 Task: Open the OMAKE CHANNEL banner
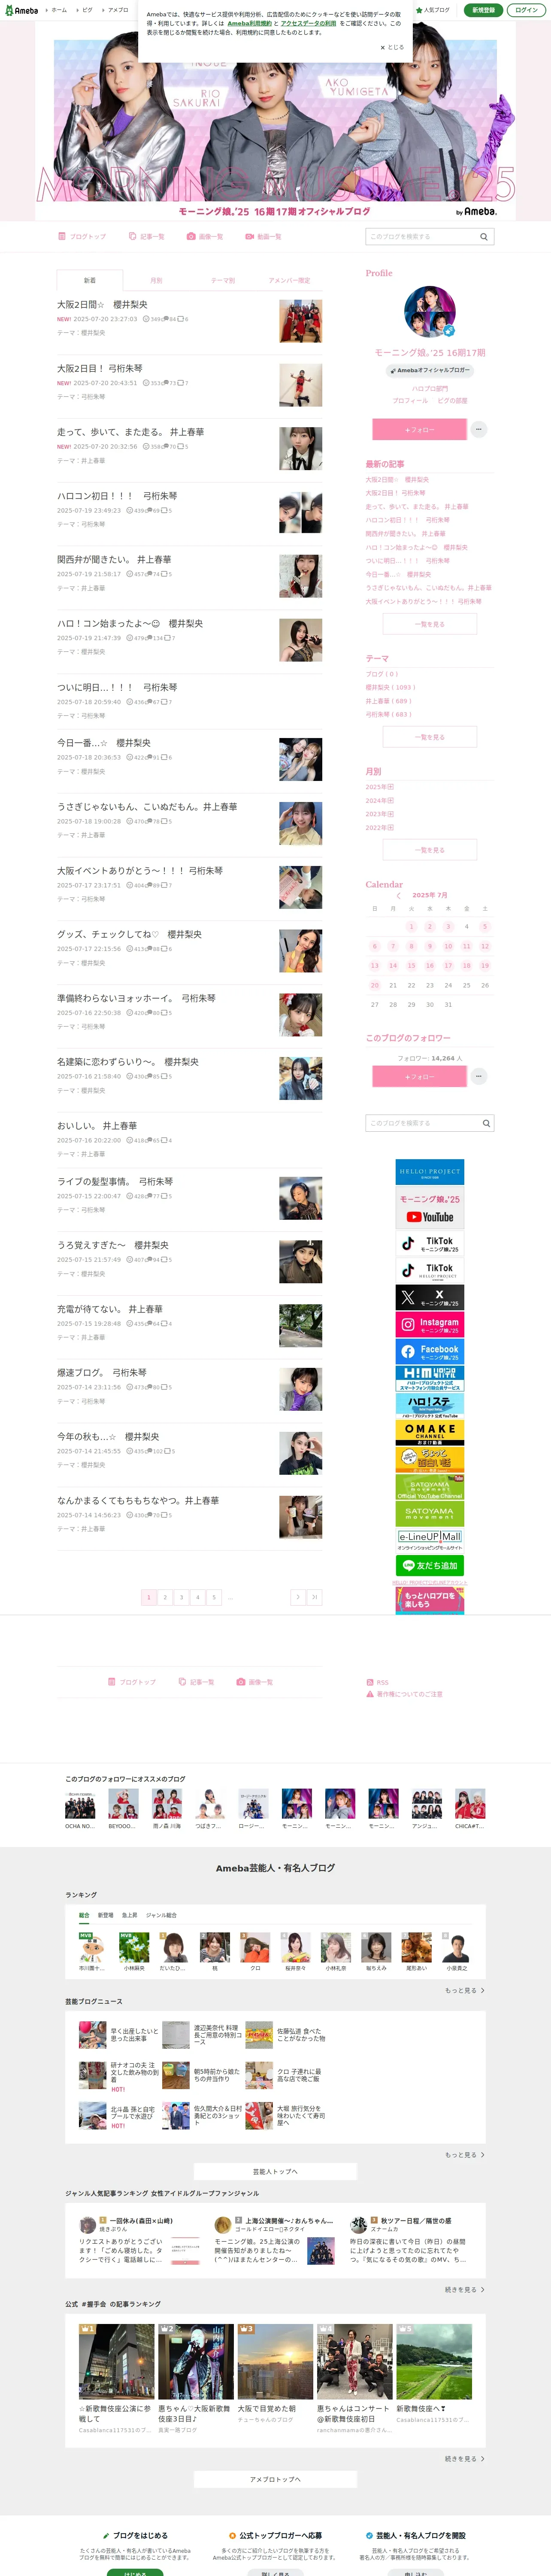click(429, 1432)
